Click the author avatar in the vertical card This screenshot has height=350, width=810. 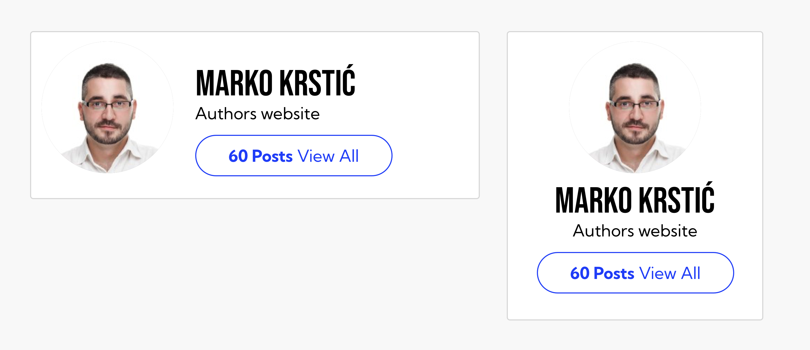coord(635,107)
